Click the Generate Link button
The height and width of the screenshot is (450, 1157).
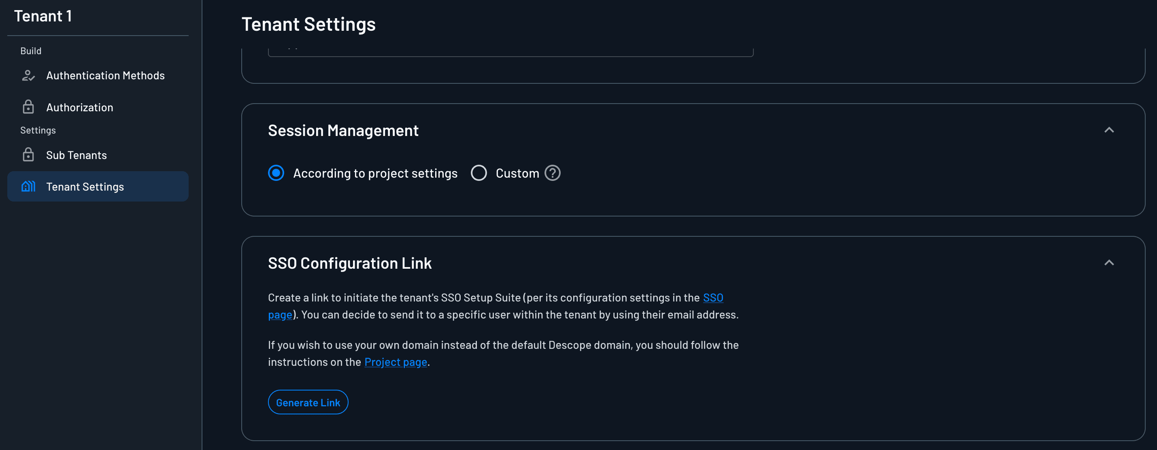coord(308,402)
